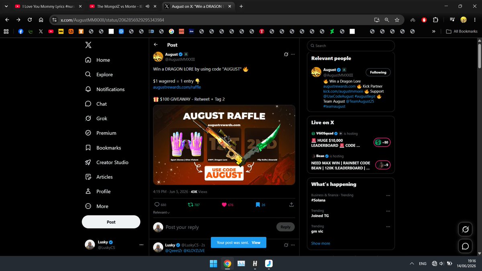
Task: Open the August Raffle image
Action: 224,145
